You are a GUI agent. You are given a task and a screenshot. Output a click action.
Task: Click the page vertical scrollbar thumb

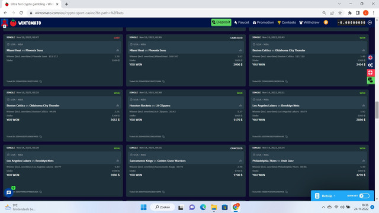(377, 110)
